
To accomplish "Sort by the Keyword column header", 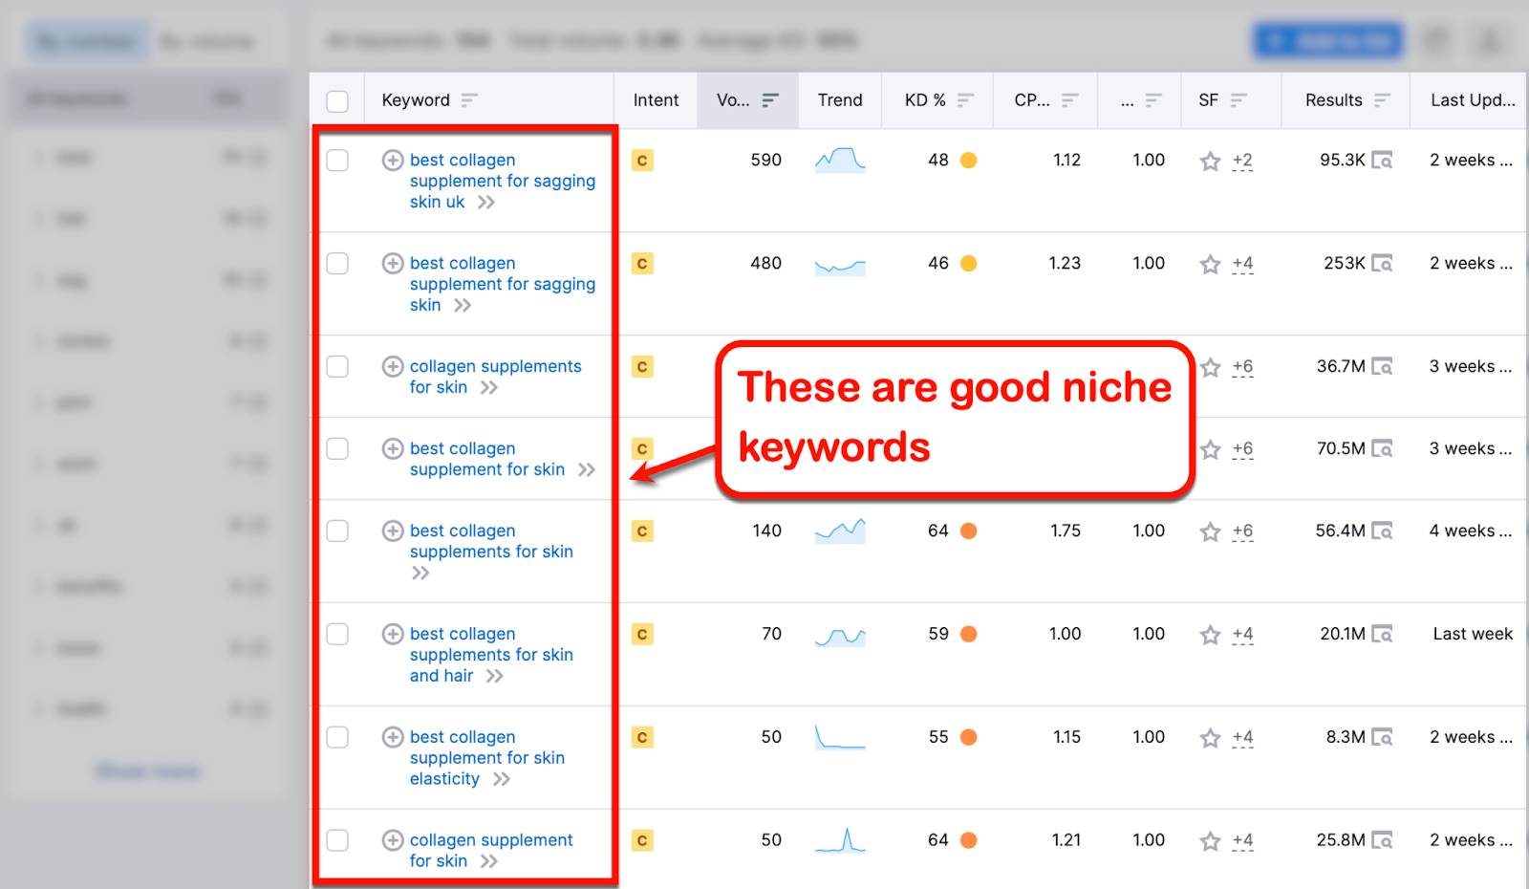I will [x=429, y=100].
